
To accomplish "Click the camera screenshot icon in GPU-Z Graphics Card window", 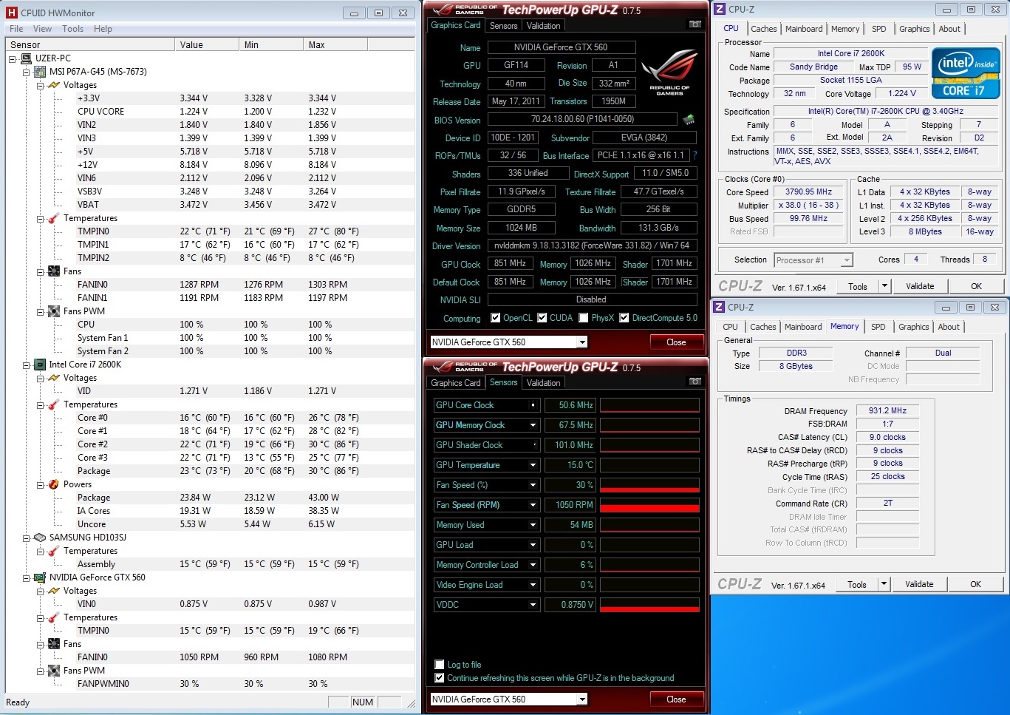I will [x=695, y=24].
